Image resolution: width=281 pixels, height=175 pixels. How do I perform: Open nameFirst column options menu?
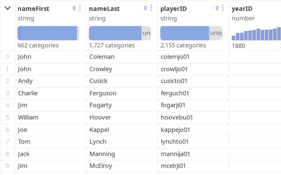click(x=80, y=8)
